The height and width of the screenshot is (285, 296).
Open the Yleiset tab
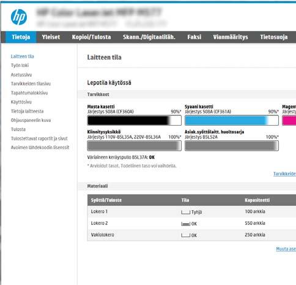(x=51, y=37)
